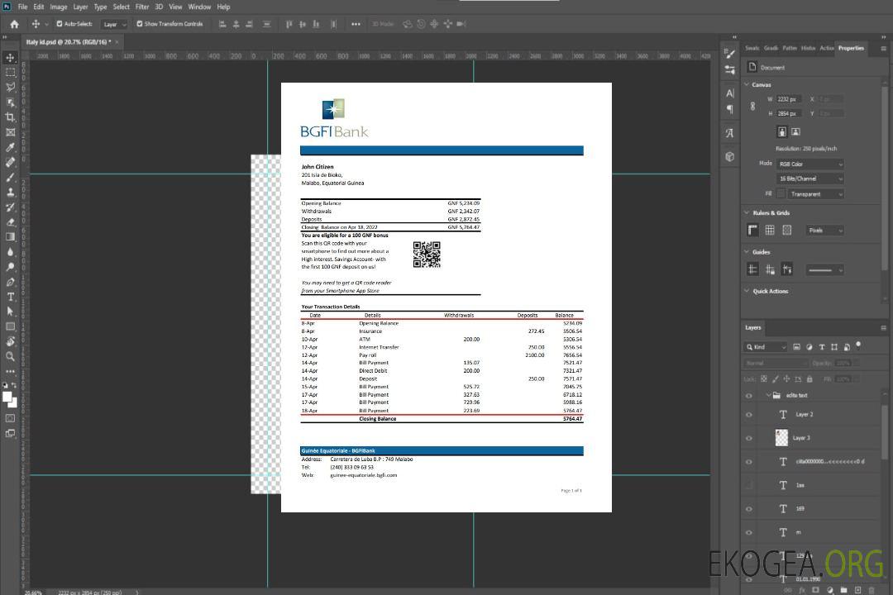Select the Rectangular Marquee tool
Screen dimensions: 893x595
(x=11, y=72)
